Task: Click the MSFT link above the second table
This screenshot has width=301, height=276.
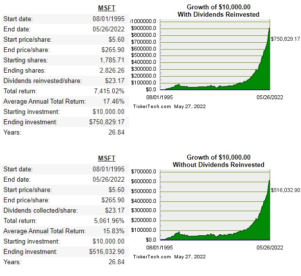Action: 106,158
